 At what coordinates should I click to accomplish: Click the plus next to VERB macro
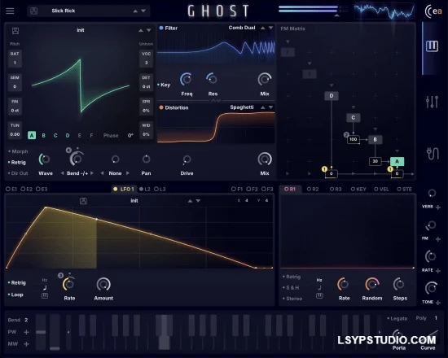[438, 207]
